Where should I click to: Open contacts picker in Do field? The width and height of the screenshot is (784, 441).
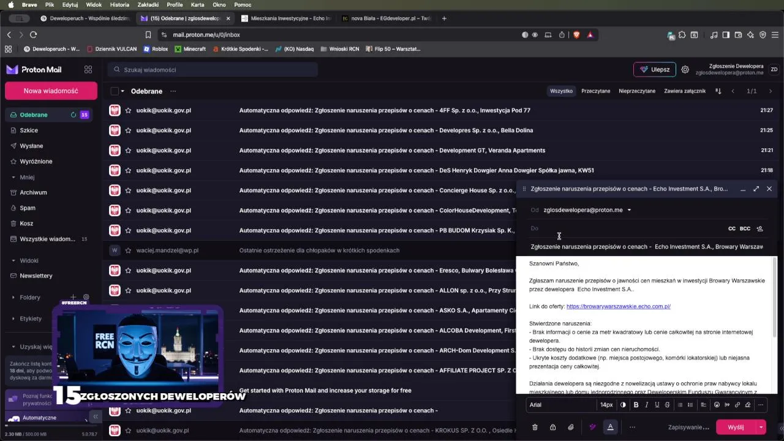point(760,228)
